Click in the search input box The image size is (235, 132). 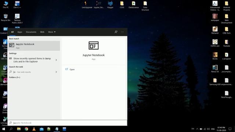pos(67,123)
